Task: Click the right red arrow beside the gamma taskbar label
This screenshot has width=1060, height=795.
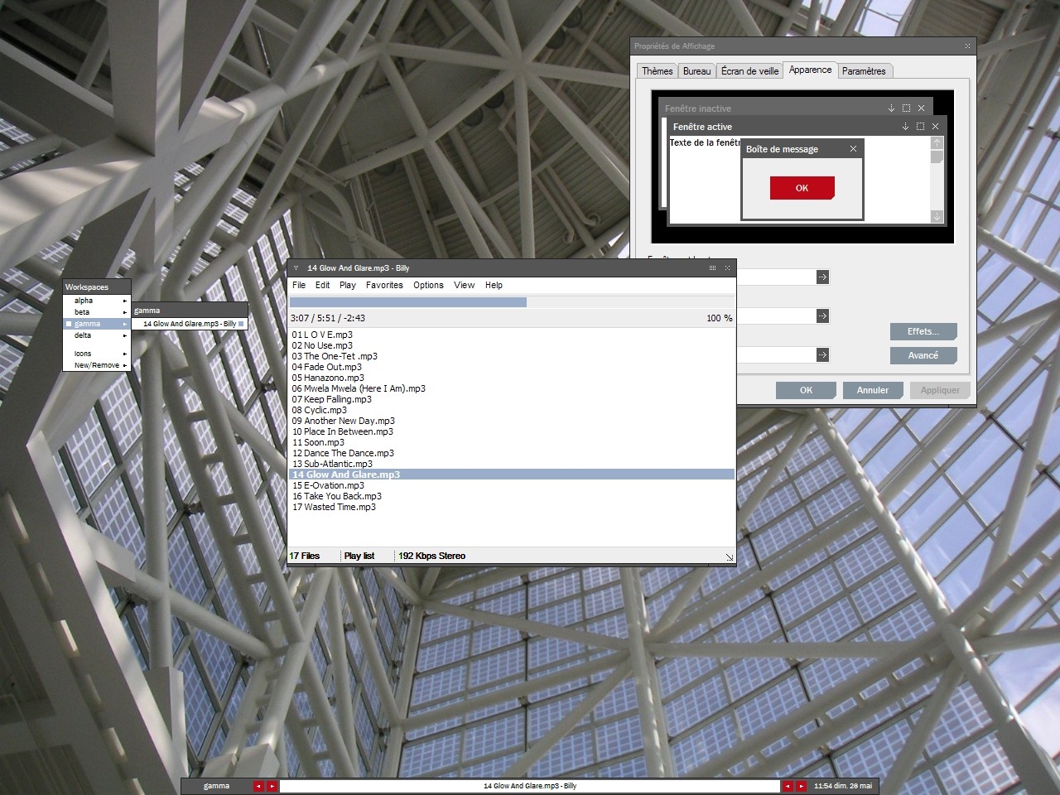Action: coord(272,786)
